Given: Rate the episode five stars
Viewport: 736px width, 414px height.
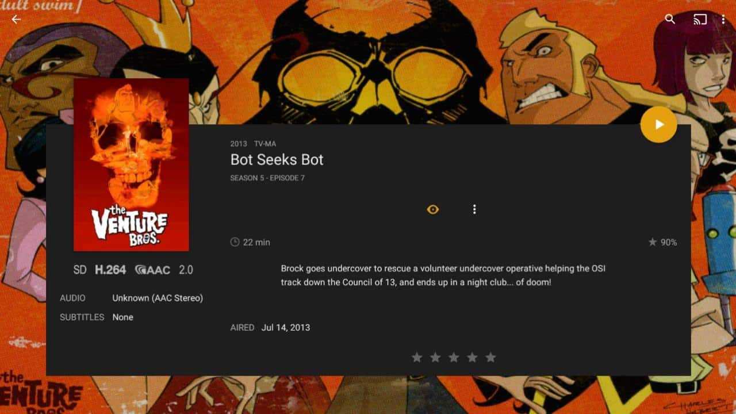Looking at the screenshot, I should [x=490, y=358].
